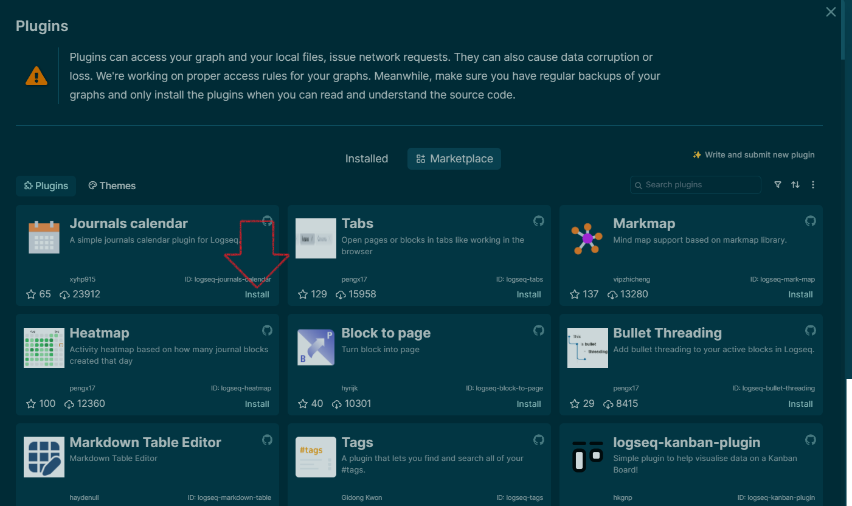Click the ID: logseq-mark-map label
The height and width of the screenshot is (506, 852).
click(783, 280)
